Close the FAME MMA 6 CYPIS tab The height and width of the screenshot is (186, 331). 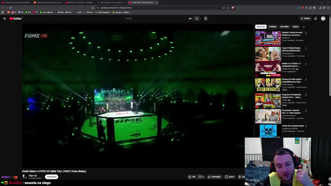coord(157,3)
